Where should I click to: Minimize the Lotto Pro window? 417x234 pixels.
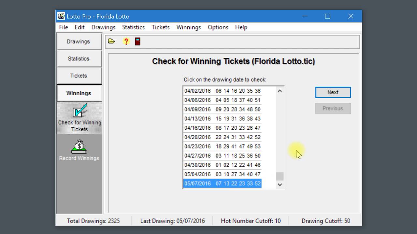(x=305, y=16)
